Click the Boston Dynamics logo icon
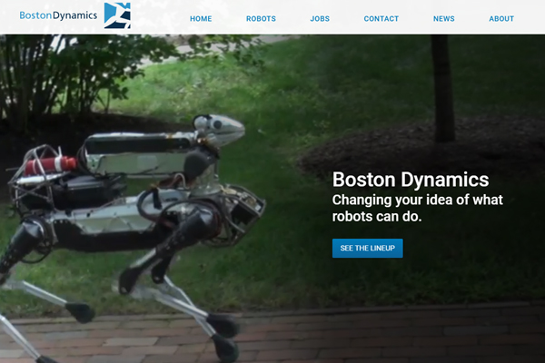Image resolution: width=545 pixels, height=363 pixels. [117, 15]
